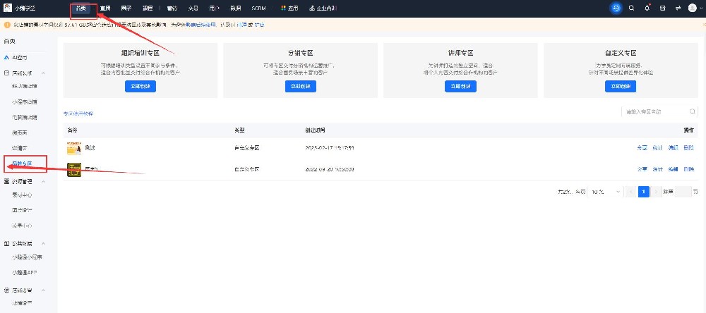The height and width of the screenshot is (313, 706).
Task: Create a 讲师专区 with 立即创建
Action: tap(460, 86)
